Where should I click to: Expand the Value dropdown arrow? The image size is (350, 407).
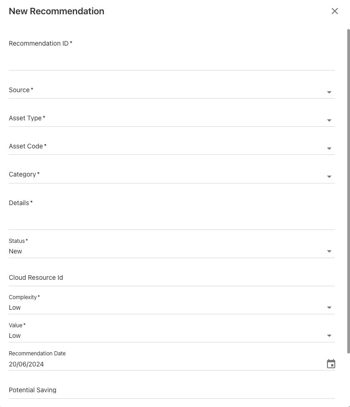point(329,336)
